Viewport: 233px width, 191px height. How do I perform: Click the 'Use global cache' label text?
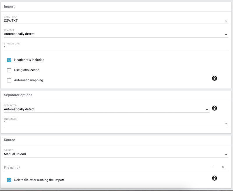tap(27, 70)
